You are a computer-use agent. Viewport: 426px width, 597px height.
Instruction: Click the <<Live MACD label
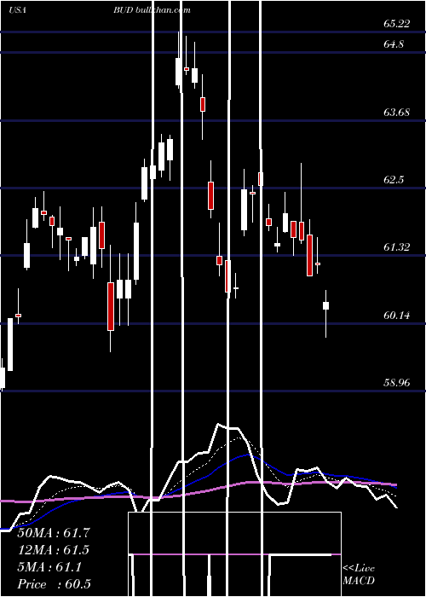[359, 574]
